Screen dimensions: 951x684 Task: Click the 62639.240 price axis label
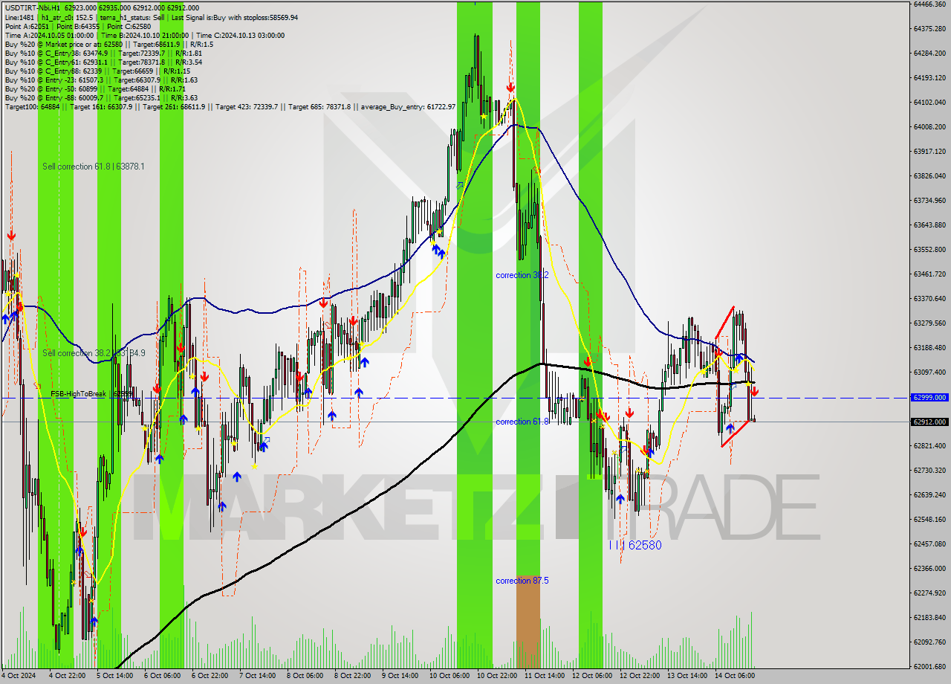pos(929,494)
